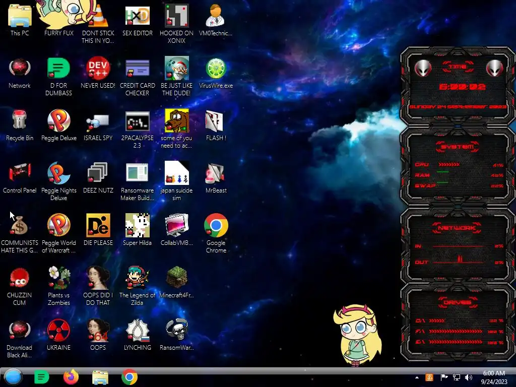Select the CollabVMB desktop icon
The width and height of the screenshot is (516, 387).
(176, 230)
